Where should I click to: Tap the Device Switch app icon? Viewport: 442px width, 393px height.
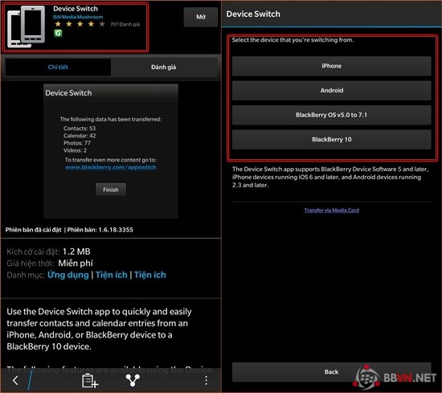click(x=26, y=27)
